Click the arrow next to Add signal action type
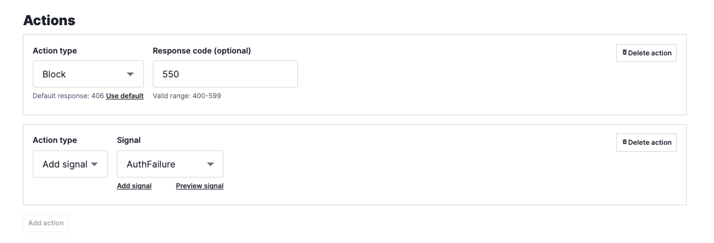The height and width of the screenshot is (243, 714). (94, 164)
